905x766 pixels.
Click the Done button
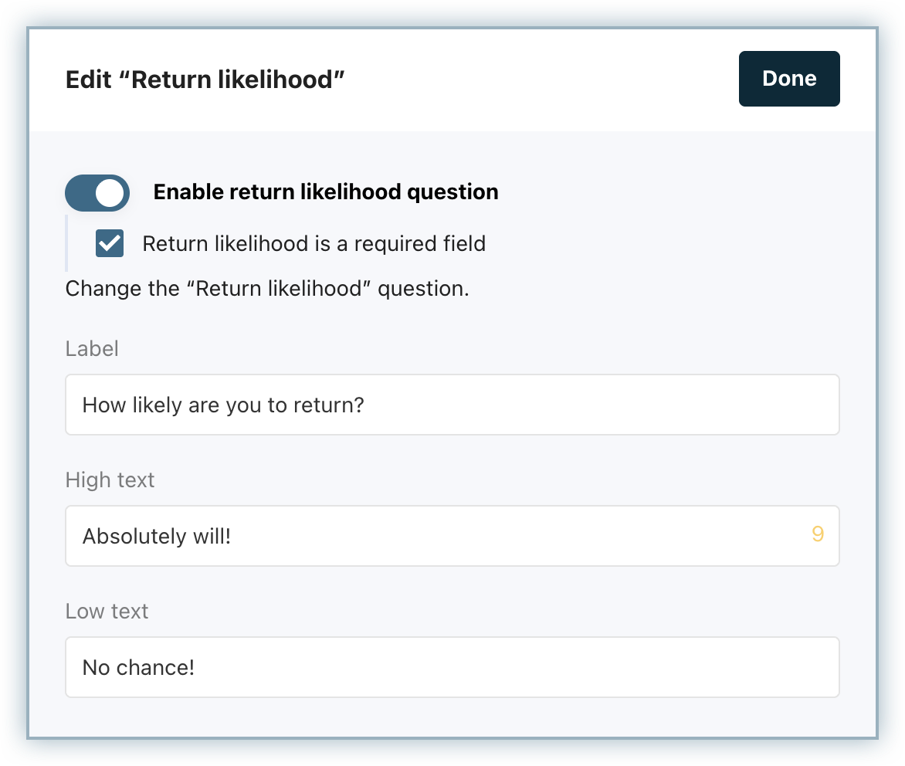click(788, 79)
